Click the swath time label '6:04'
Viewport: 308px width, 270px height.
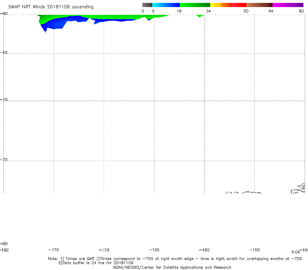[296, 252]
